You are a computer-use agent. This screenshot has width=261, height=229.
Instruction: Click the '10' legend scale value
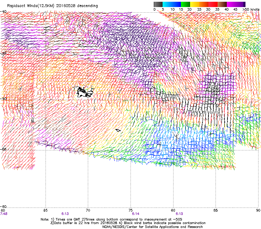(172, 10)
